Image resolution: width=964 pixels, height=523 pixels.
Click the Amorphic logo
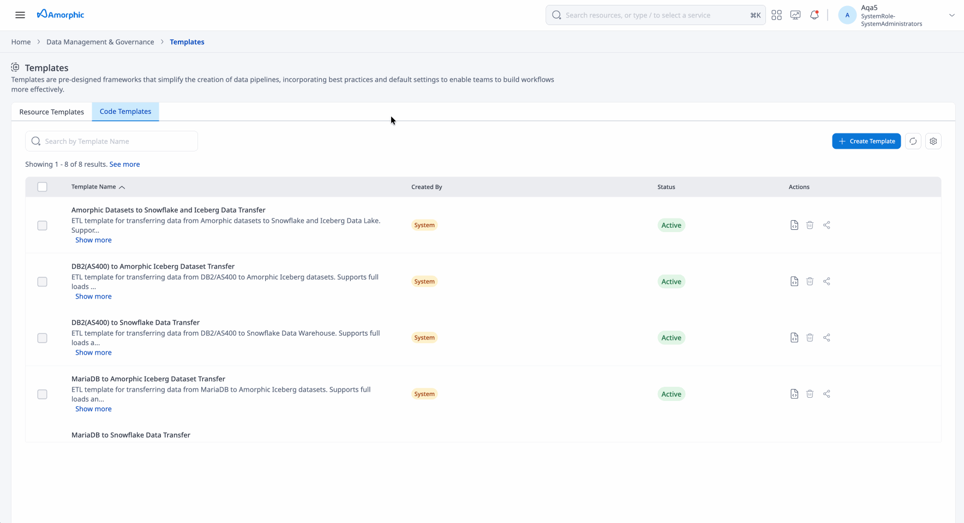click(x=61, y=15)
